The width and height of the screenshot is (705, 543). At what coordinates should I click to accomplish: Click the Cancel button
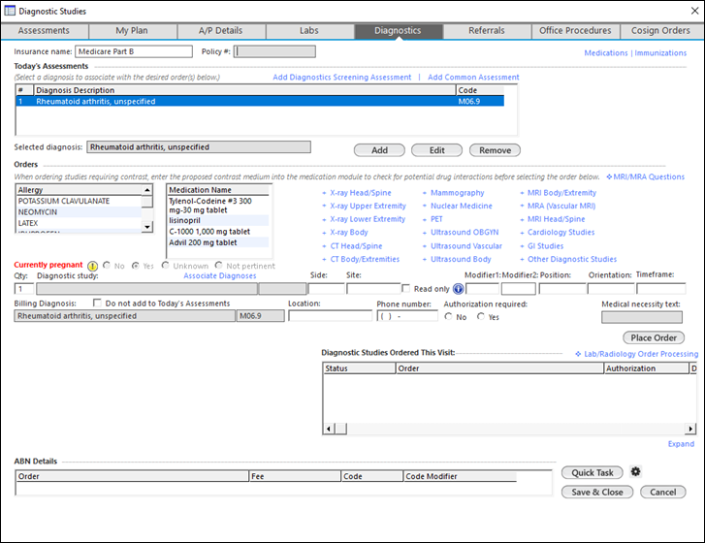662,492
